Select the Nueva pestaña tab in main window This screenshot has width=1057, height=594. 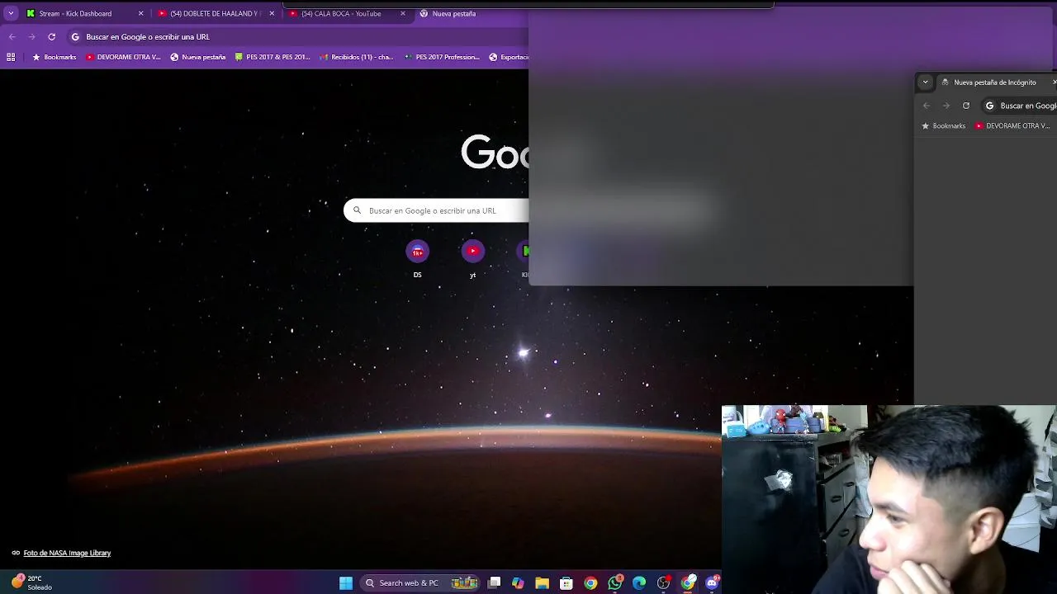pos(453,13)
